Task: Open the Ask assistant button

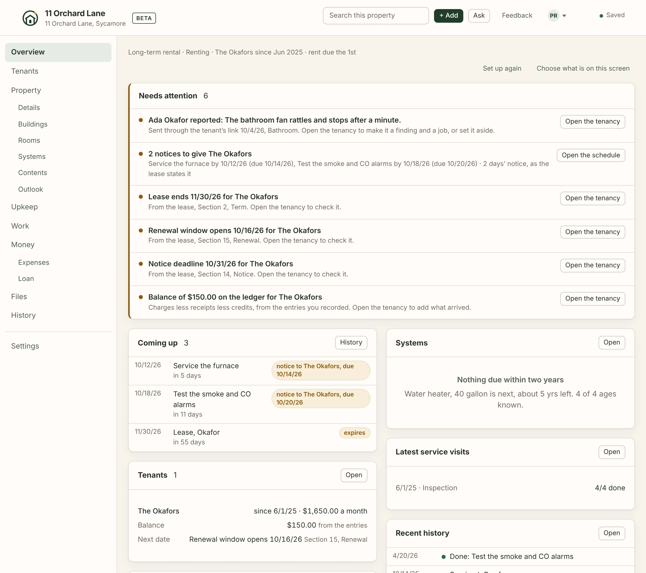Action: pos(479,15)
